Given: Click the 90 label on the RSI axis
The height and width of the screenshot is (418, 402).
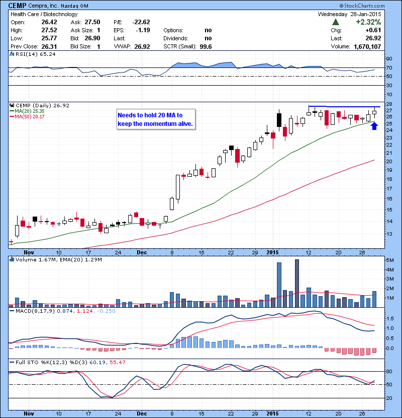Looking at the screenshot, I should point(389,59).
